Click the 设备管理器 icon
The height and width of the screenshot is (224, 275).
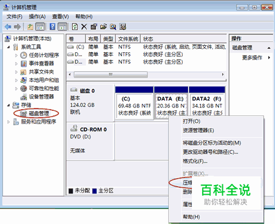click(23, 97)
